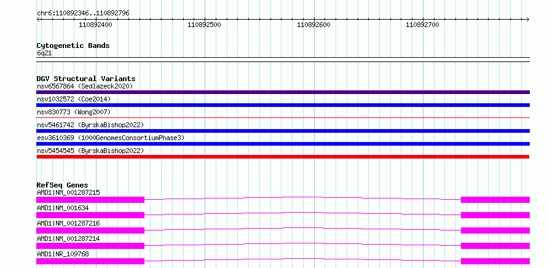Open the DGV Structural Variants track title
This screenshot has width=547, height=268.
pos(86,79)
